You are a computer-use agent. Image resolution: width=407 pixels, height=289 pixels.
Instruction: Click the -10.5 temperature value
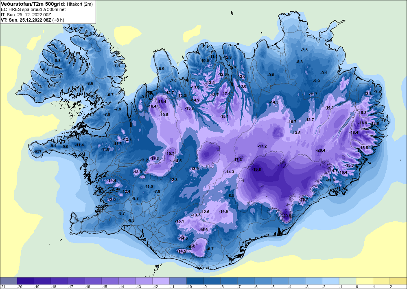pos(164,115)
